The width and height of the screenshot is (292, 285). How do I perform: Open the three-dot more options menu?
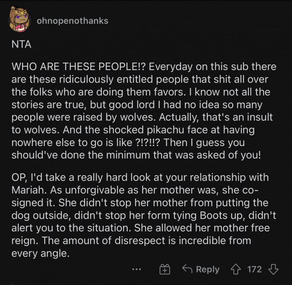[136, 270]
